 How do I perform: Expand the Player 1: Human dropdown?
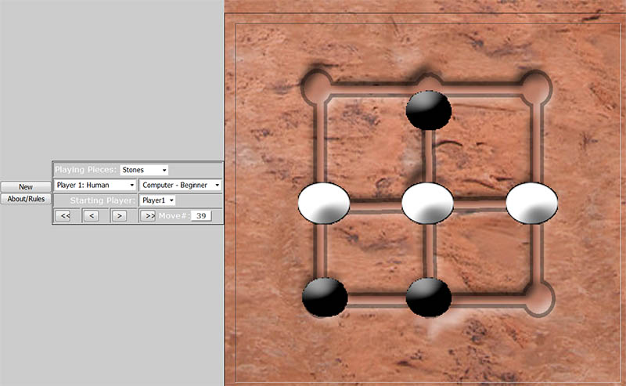95,186
